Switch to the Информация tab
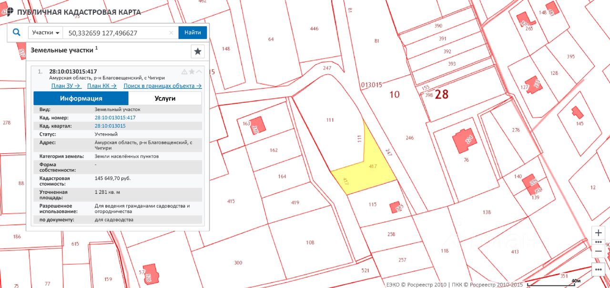The width and height of the screenshot is (610, 288). [81, 99]
